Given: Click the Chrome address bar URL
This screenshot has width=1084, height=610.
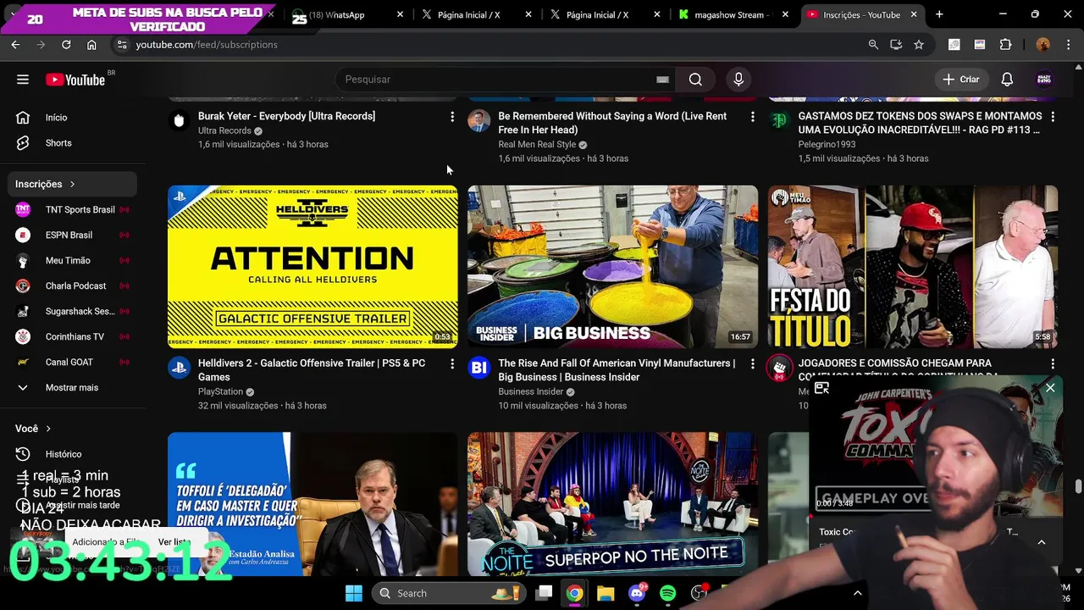Looking at the screenshot, I should pyautogui.click(x=207, y=45).
